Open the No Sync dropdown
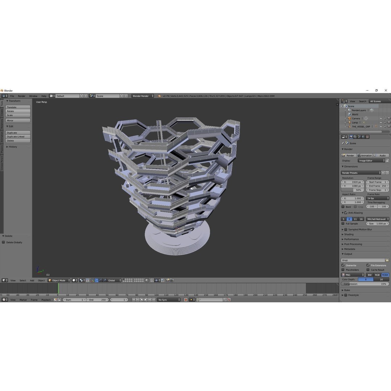This screenshot has width=391, height=391. (x=169, y=300)
